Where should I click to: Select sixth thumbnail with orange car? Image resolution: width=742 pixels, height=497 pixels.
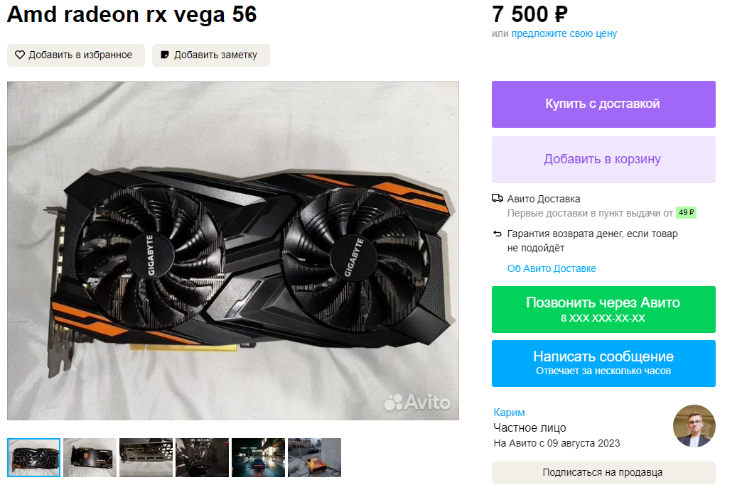click(x=314, y=457)
